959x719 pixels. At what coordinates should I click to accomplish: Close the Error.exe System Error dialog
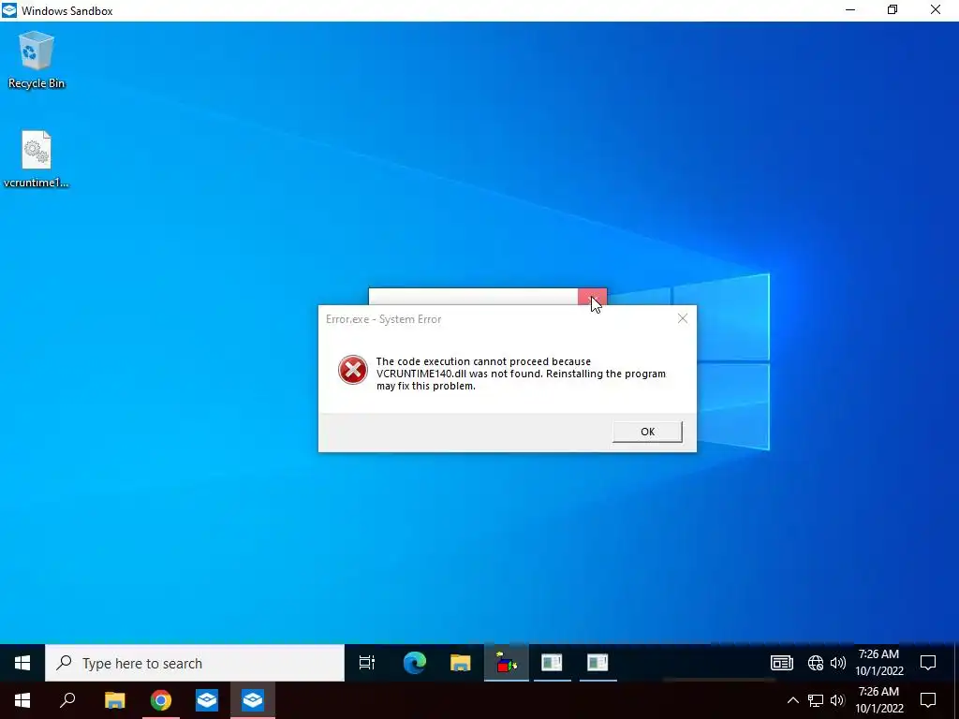click(683, 318)
